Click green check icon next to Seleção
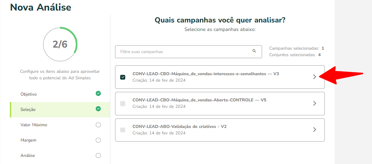Image resolution: width=372 pixels, height=164 pixels. pos(98,109)
